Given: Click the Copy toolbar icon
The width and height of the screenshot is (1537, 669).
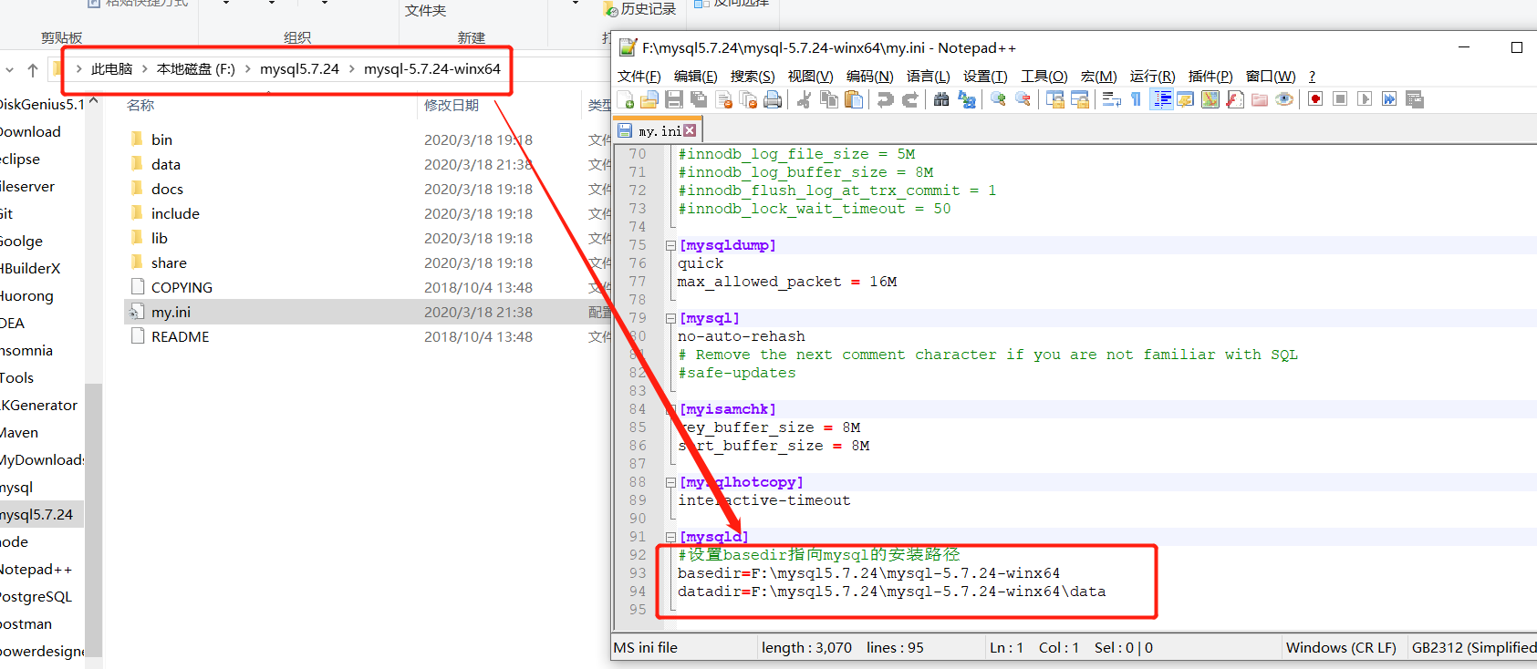Looking at the screenshot, I should pyautogui.click(x=829, y=99).
